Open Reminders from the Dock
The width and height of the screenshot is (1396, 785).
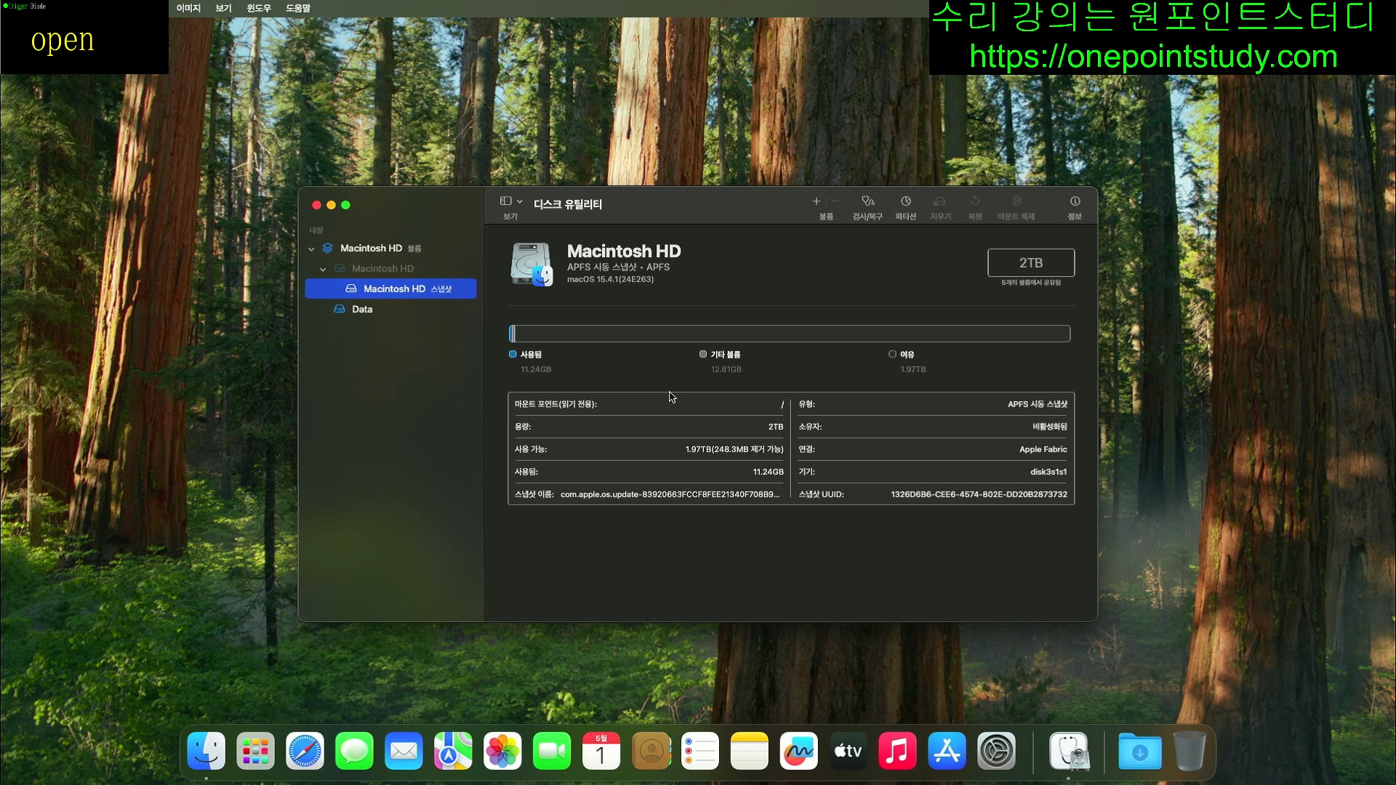click(x=700, y=751)
